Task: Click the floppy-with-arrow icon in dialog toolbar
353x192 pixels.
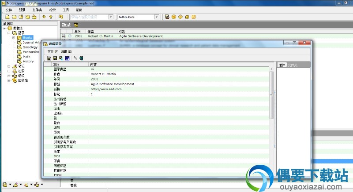Action: 61,58
